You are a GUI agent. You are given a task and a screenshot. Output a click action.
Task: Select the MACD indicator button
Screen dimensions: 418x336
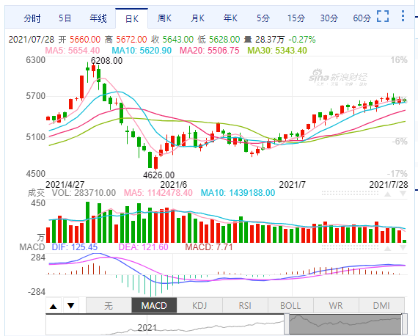tap(154, 305)
